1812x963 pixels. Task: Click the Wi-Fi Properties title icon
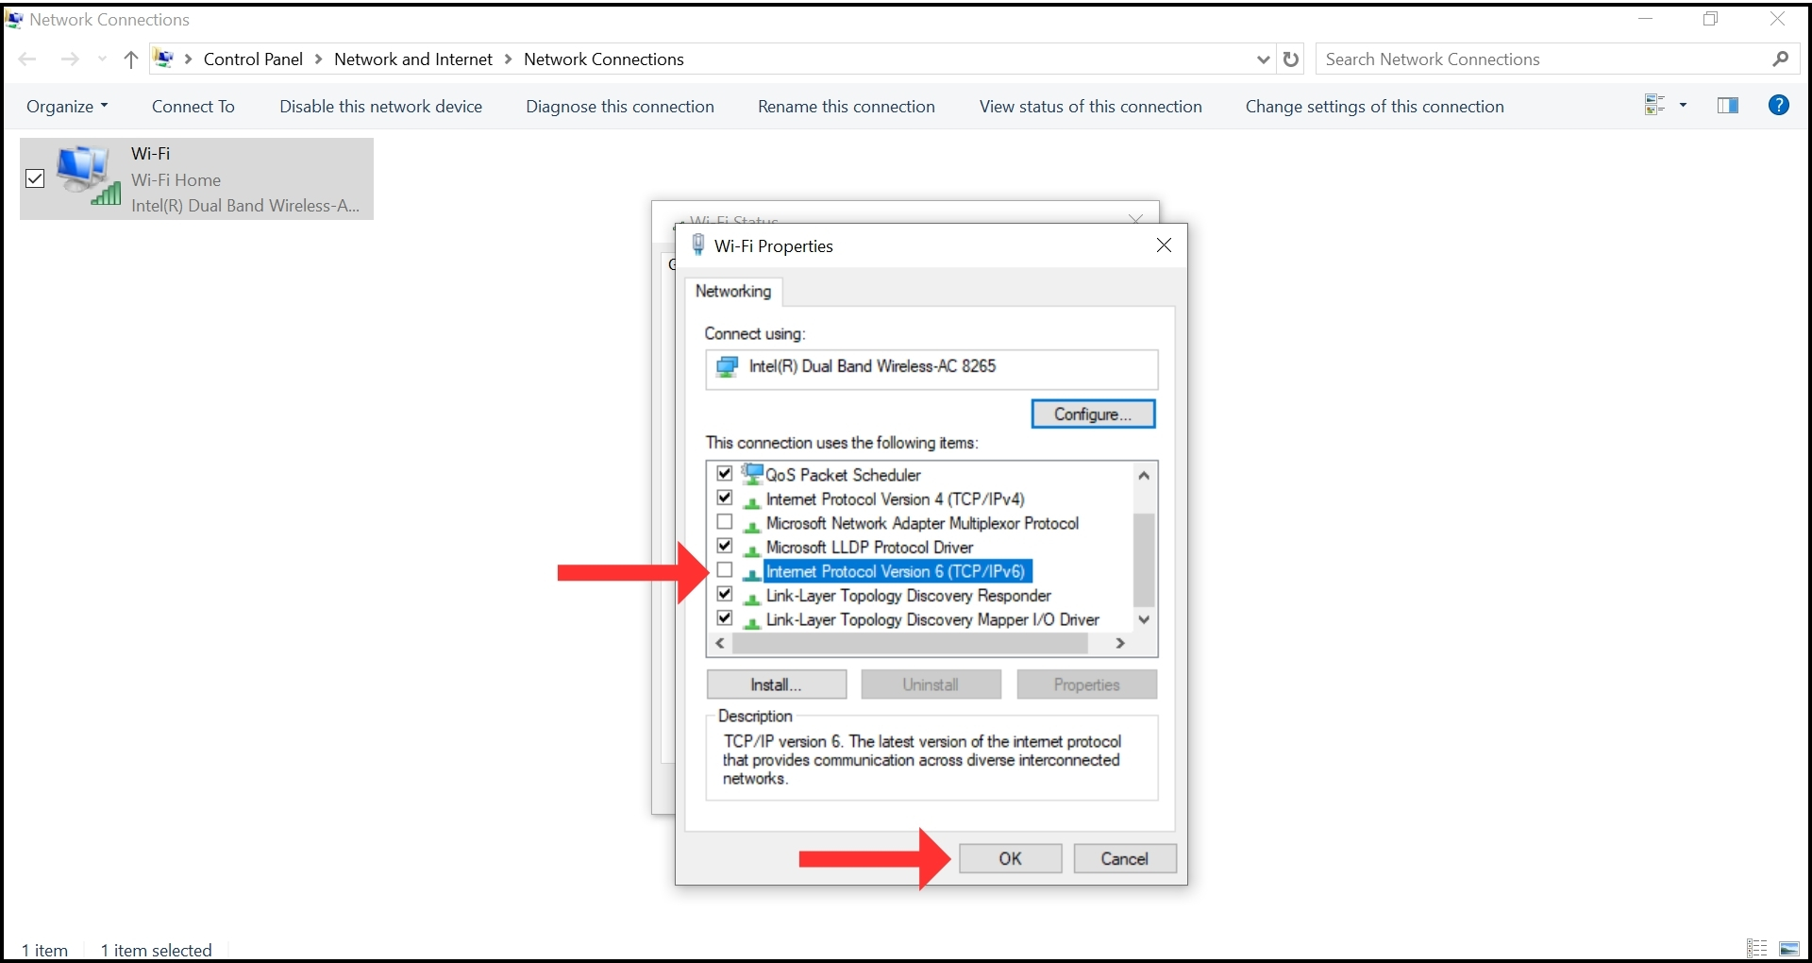click(698, 245)
